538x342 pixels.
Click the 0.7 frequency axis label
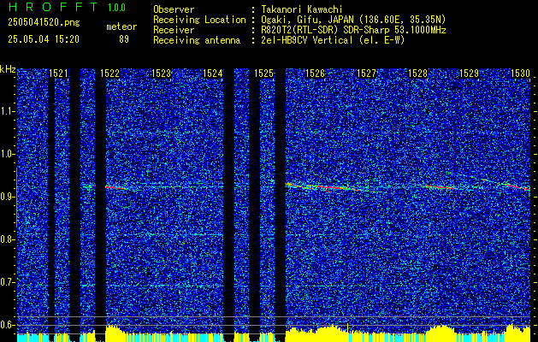coord(8,282)
